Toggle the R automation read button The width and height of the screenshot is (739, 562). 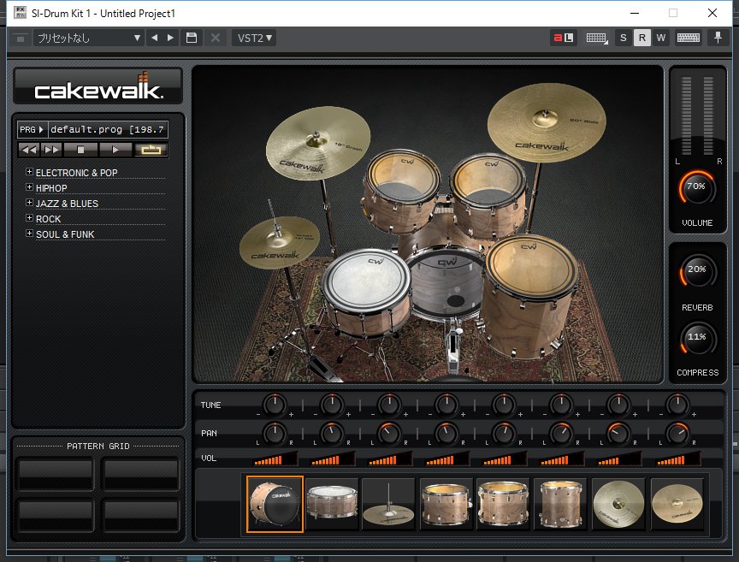tap(641, 38)
